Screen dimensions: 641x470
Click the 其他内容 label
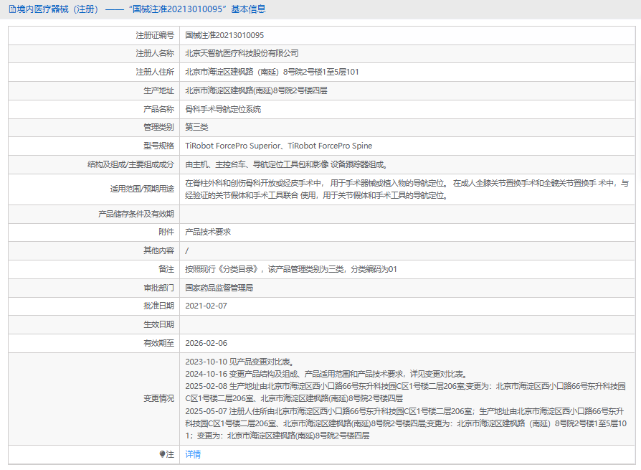pyautogui.click(x=158, y=250)
